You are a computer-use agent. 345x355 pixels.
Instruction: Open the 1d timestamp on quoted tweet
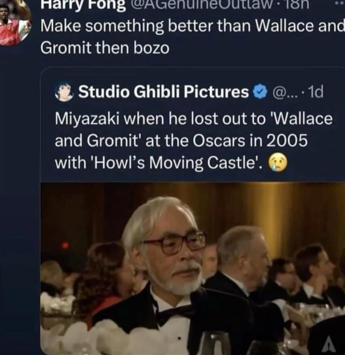pyautogui.click(x=316, y=92)
